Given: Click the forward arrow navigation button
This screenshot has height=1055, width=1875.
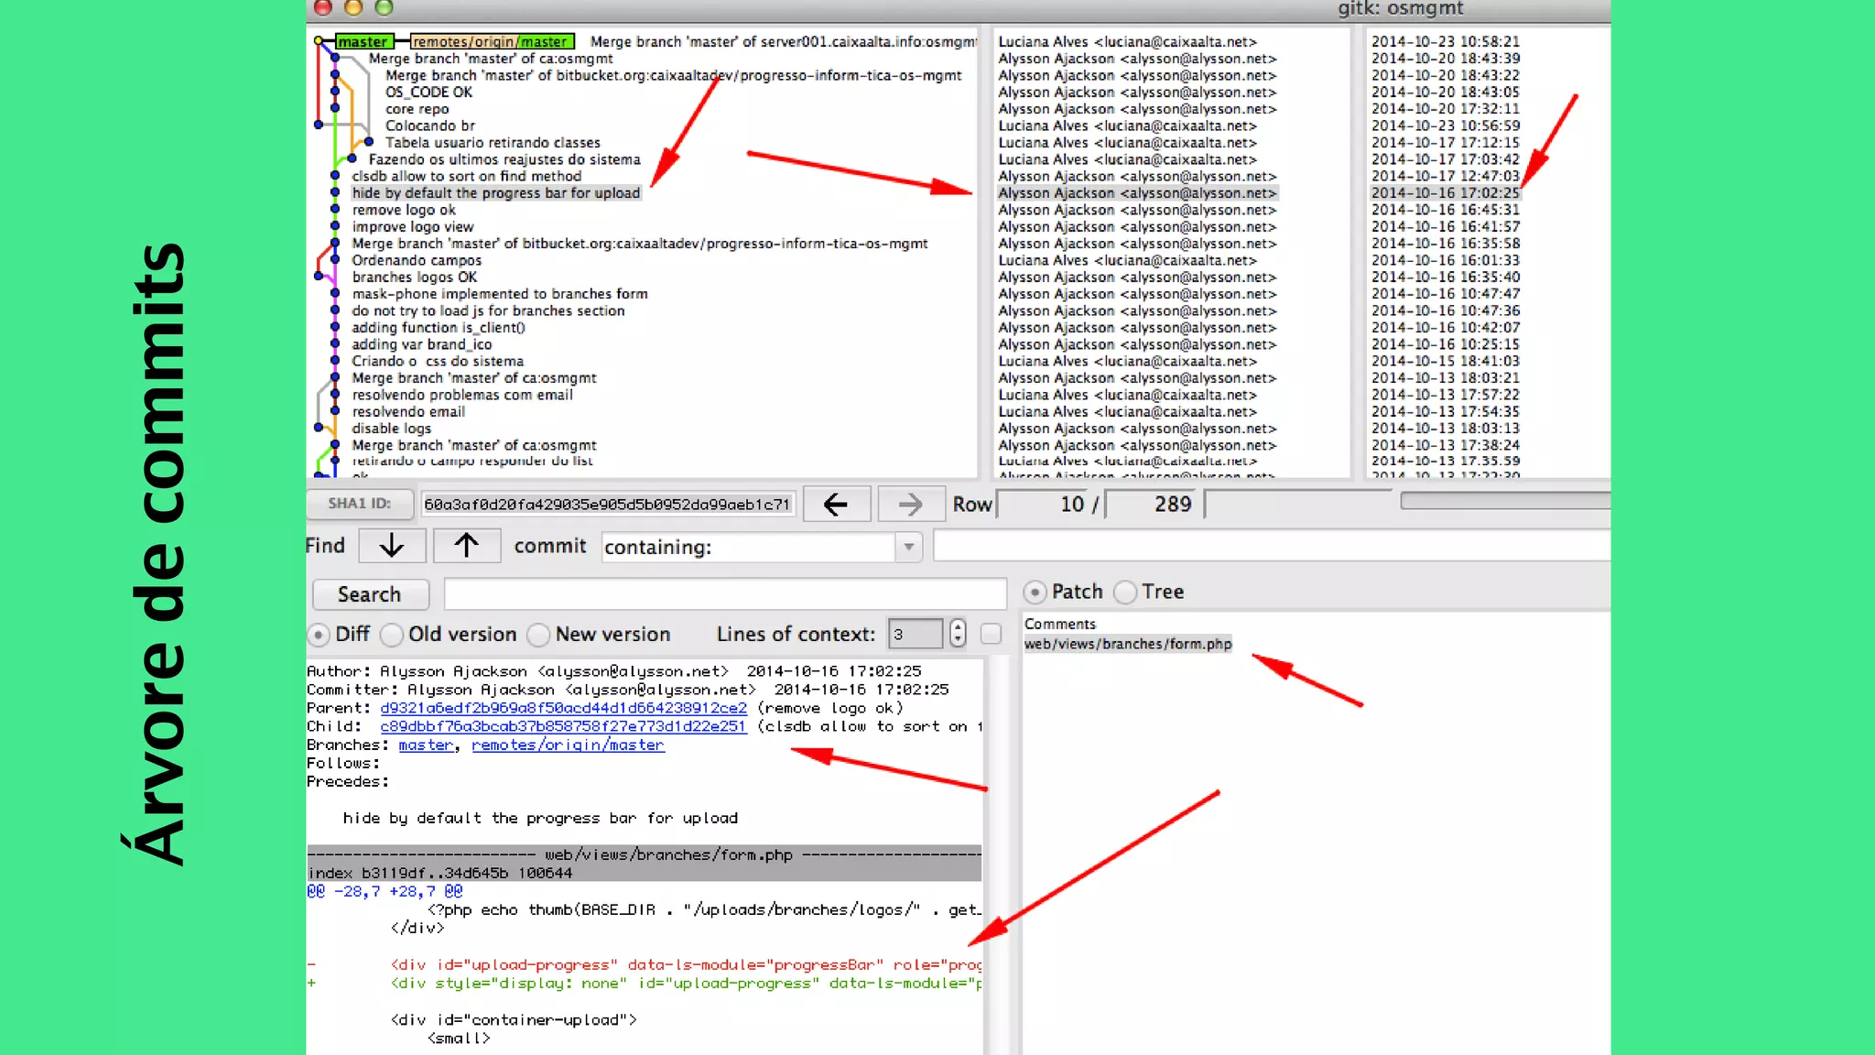Looking at the screenshot, I should tap(911, 505).
